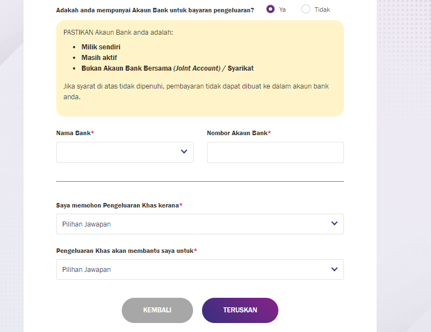Click the chevron icon of 'Pengeluaran Khas kerana' dropdown
Image resolution: width=431 pixels, height=332 pixels.
(334, 223)
